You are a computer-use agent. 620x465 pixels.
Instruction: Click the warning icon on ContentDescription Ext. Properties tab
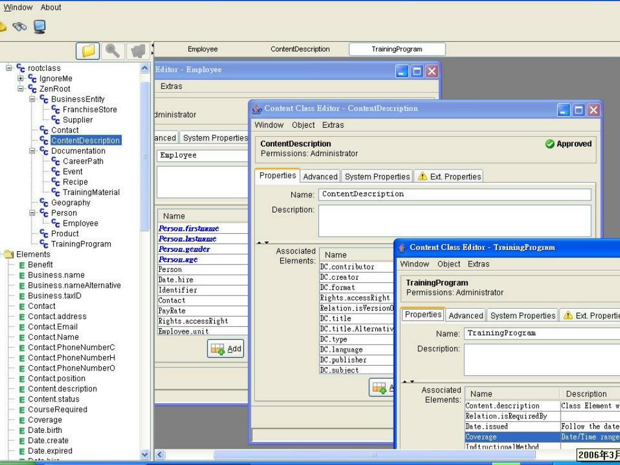tap(422, 176)
